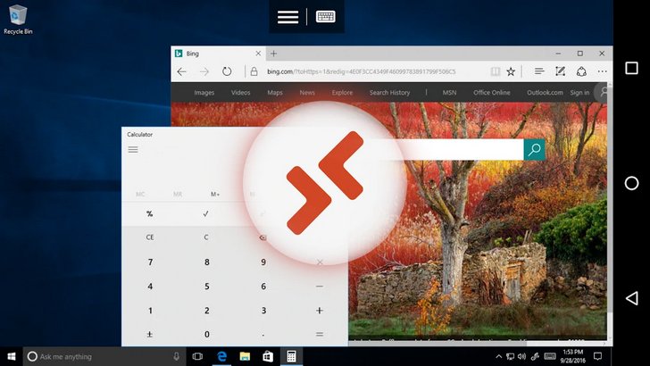Viewport: 650px width, 366px height.
Task: Click the C clear key
Action: click(206, 237)
